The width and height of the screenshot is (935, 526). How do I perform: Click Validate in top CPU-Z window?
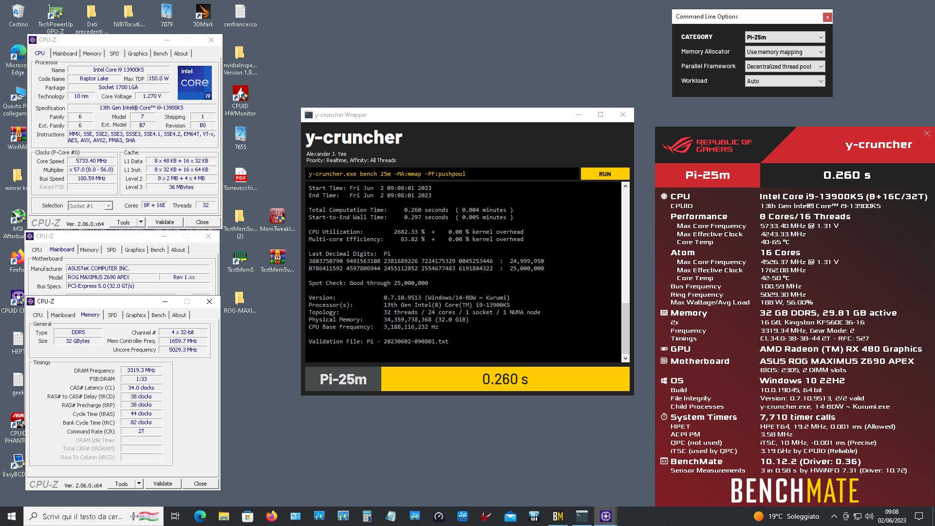click(165, 222)
